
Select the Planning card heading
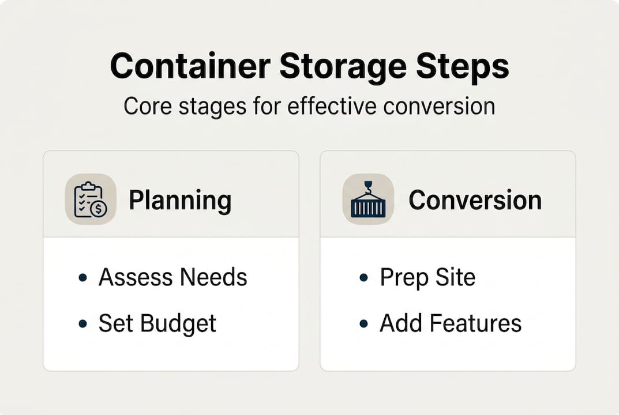tap(179, 201)
